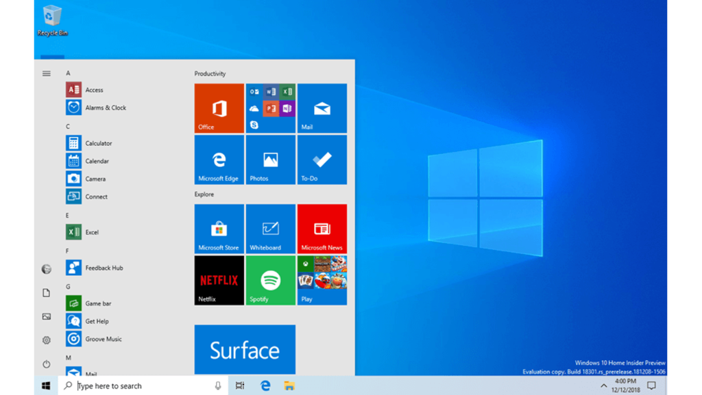Screen dimensions: 702x395
Task: Expand the Start menu hamburger button
Action: 46,73
